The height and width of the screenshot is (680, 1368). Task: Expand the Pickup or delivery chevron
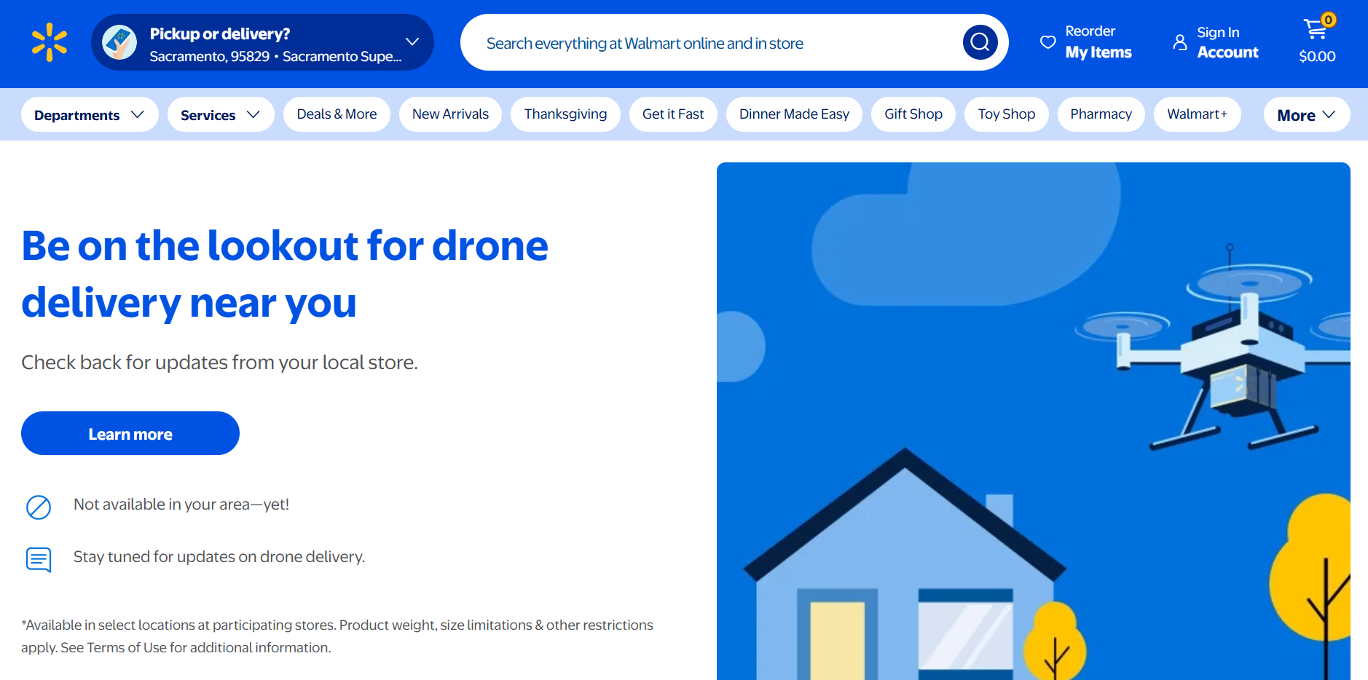pyautogui.click(x=412, y=41)
